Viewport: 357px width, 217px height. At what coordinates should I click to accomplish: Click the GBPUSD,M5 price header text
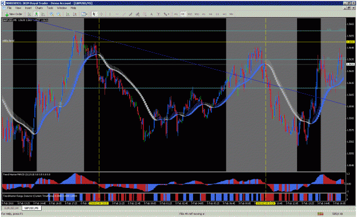point(26,20)
